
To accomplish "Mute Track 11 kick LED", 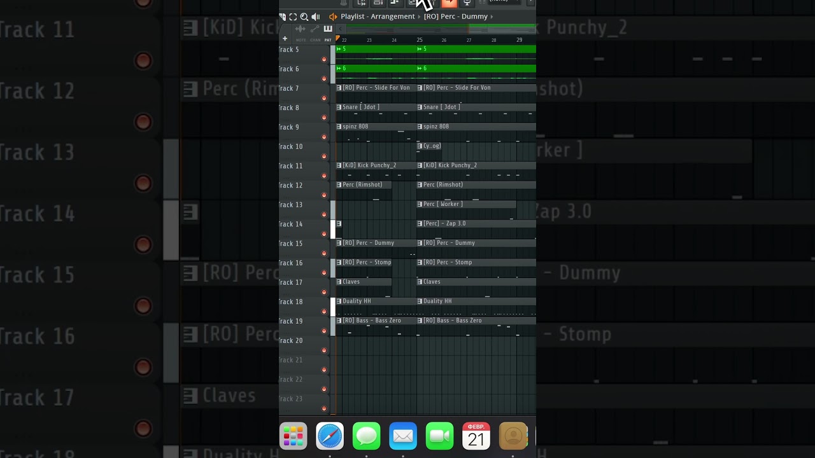I will tap(324, 176).
